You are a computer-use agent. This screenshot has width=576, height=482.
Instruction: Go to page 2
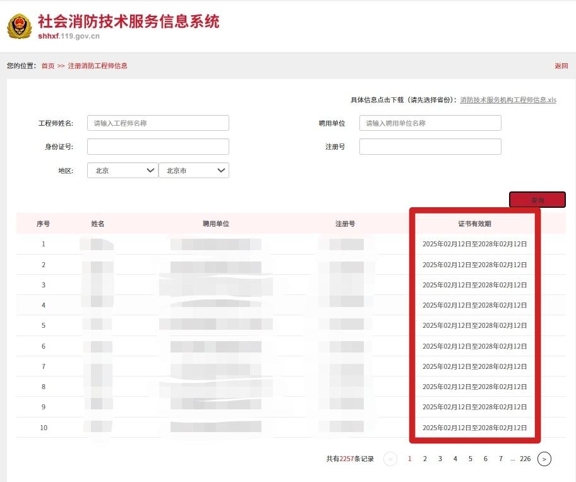pyautogui.click(x=425, y=459)
